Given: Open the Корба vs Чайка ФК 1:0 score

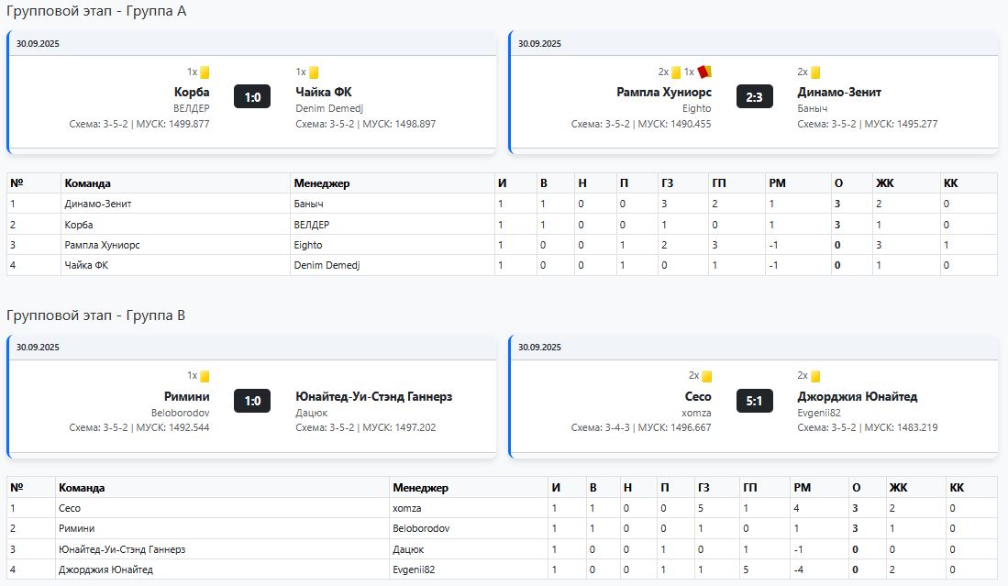Looking at the screenshot, I should point(252,96).
